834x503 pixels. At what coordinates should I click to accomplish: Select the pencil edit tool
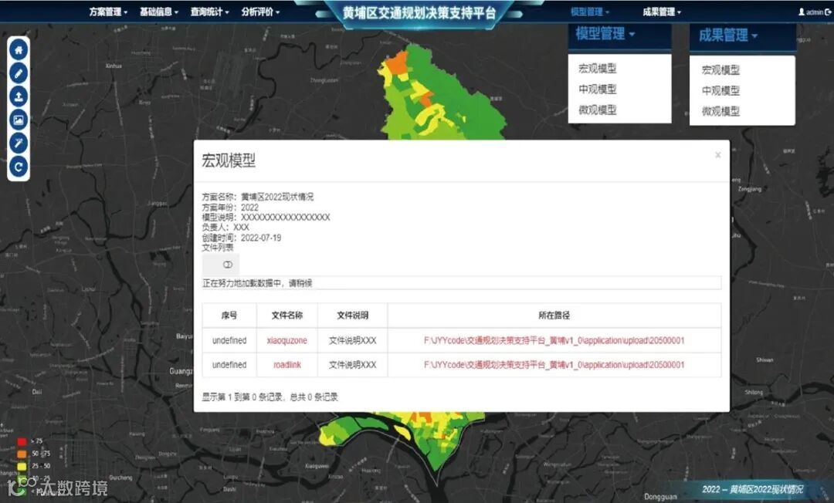[19, 73]
